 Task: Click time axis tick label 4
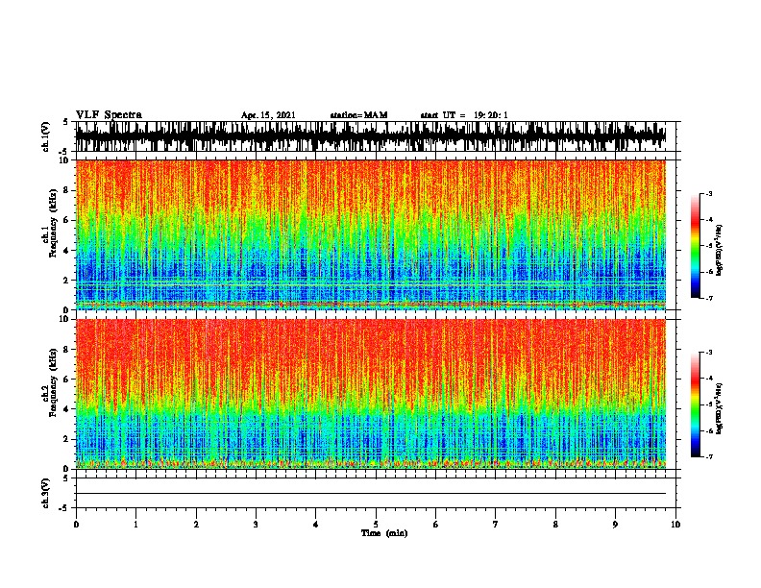point(316,525)
